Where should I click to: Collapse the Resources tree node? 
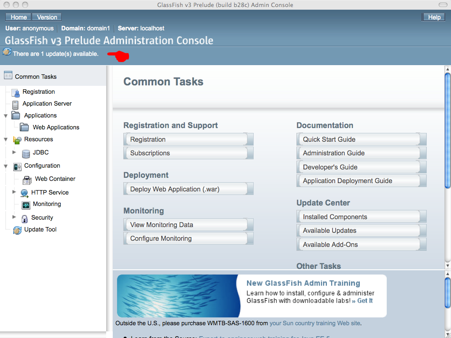point(5,140)
